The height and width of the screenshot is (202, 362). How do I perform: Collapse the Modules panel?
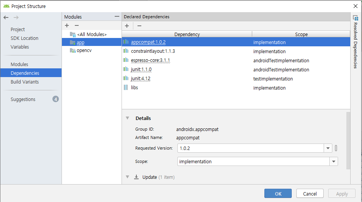[117, 17]
